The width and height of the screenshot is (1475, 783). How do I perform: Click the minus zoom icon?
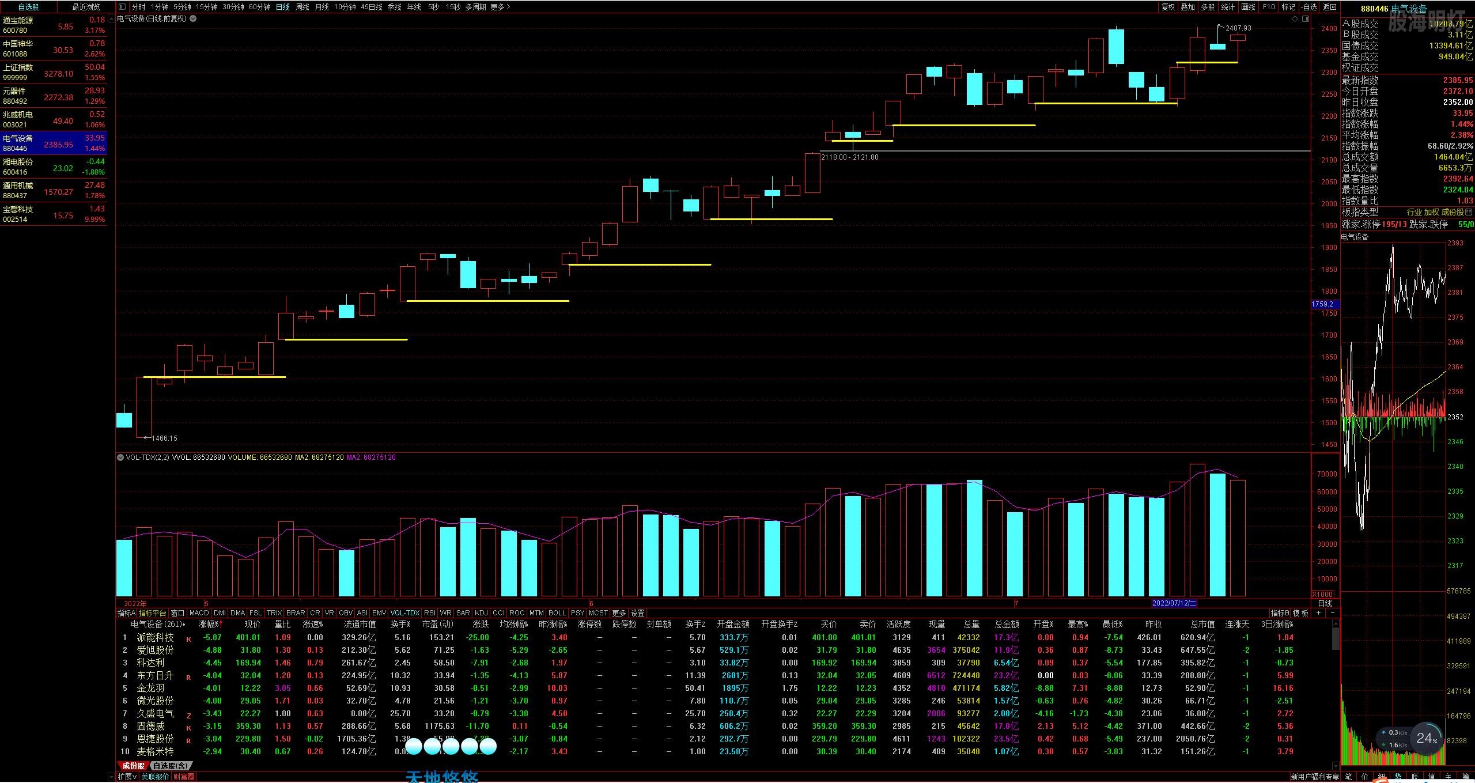coord(1333,613)
